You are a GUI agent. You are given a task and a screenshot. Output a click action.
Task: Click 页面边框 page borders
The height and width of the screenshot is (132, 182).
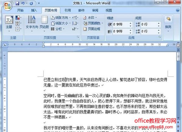[92, 29]
